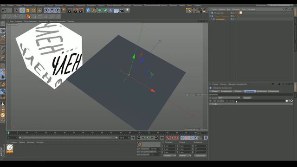Go to start of animation
297x167 pixels.
click(x=133, y=138)
